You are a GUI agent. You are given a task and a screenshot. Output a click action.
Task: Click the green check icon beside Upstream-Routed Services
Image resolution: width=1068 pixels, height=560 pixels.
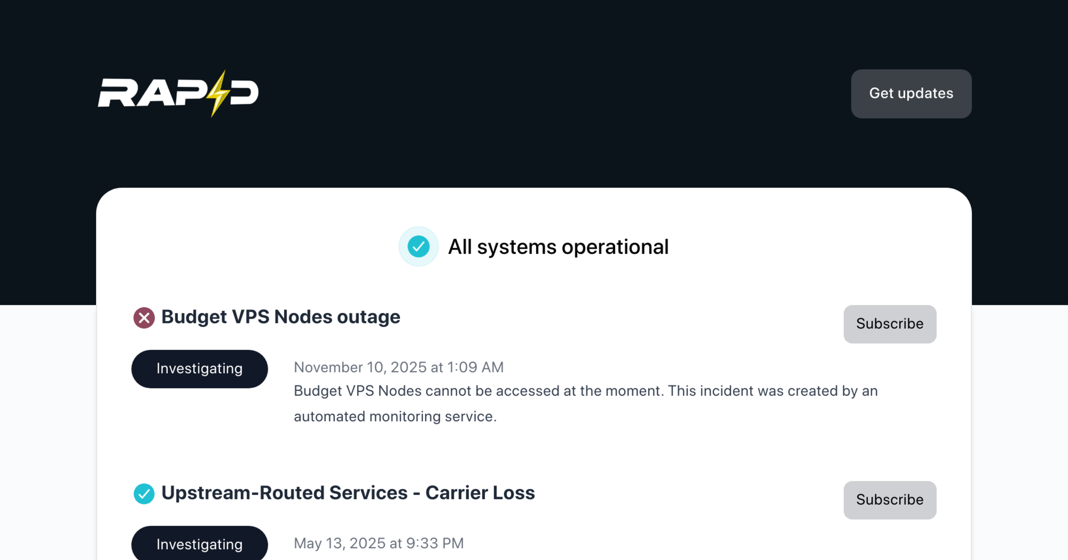coord(143,492)
